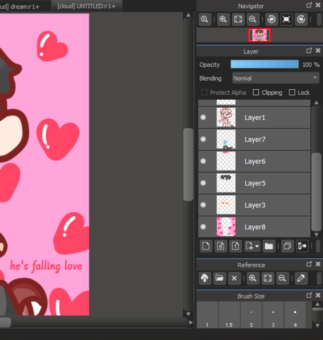Viewport: 323px width, 340px height.
Task: Duplicate the selected layer
Action: coord(287,246)
